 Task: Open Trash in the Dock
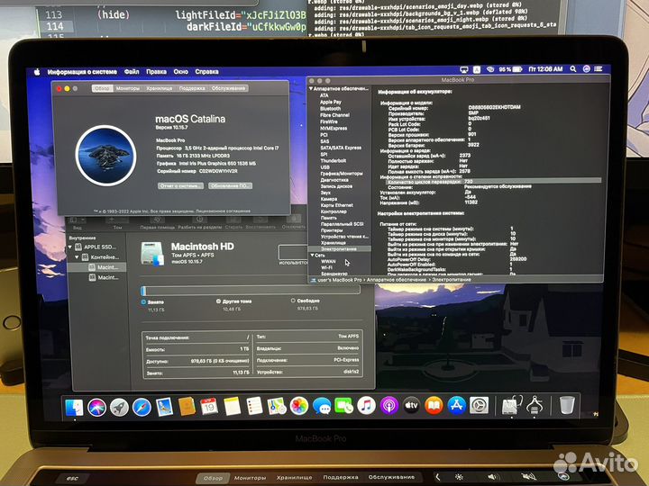coord(567,405)
